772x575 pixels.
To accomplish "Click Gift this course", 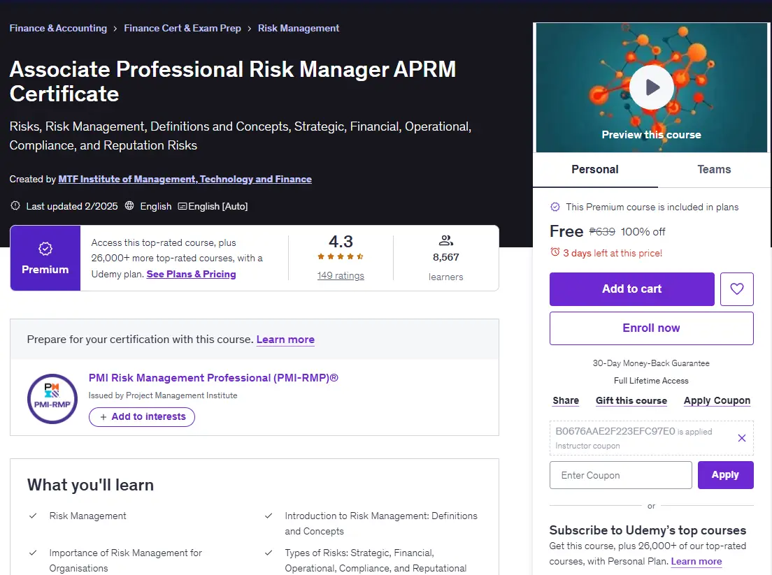I will point(631,400).
